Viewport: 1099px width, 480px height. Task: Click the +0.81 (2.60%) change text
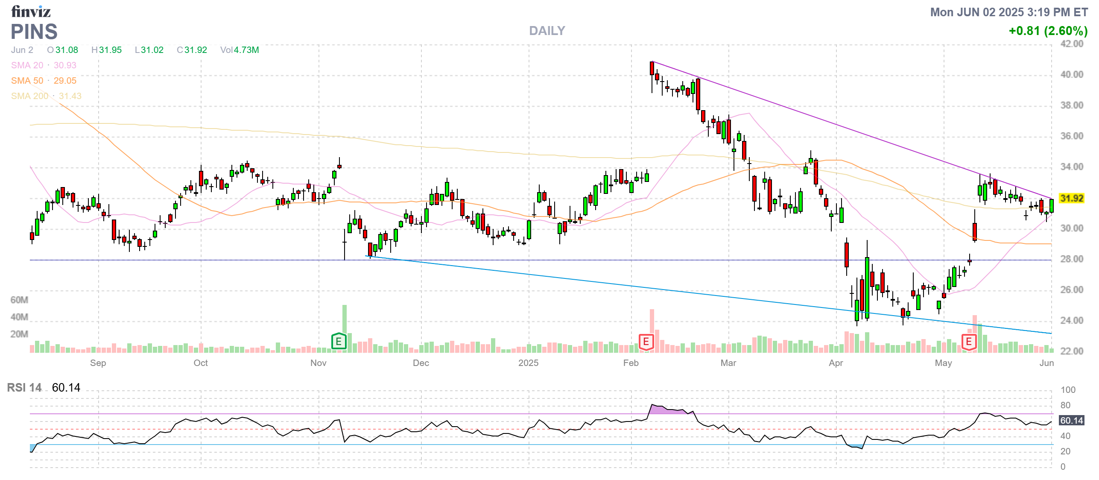tap(1048, 31)
